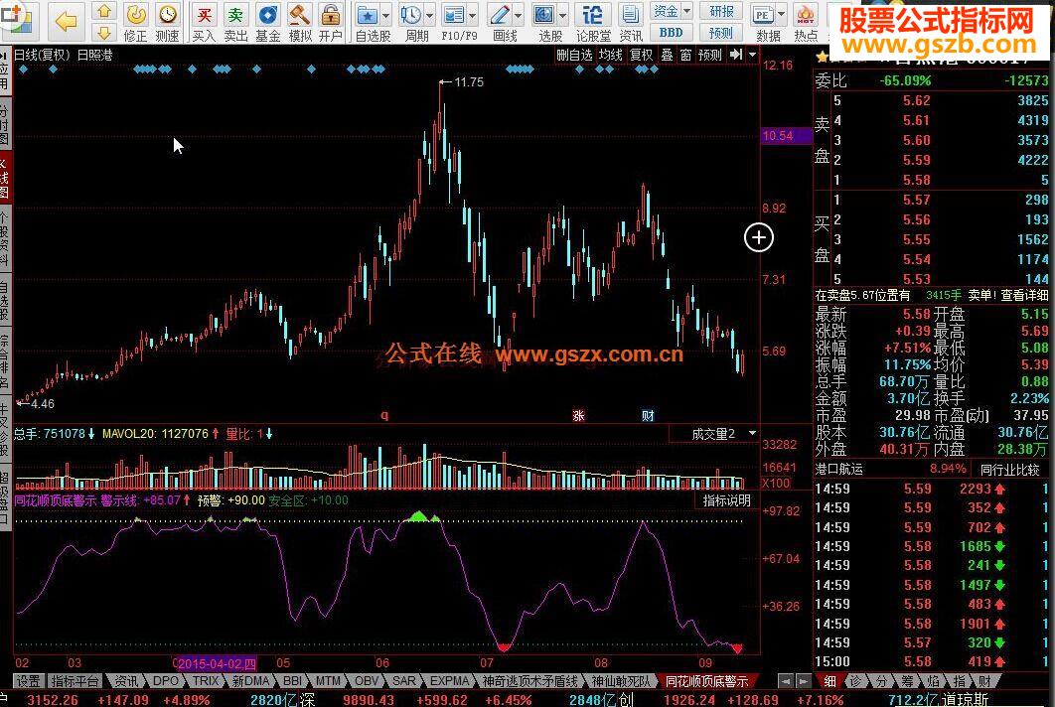Click the small down arrow icon
This screenshot has height=707, width=1055.
click(x=103, y=33)
